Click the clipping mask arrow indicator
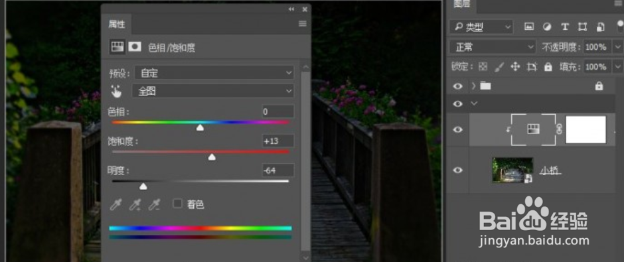 point(508,130)
